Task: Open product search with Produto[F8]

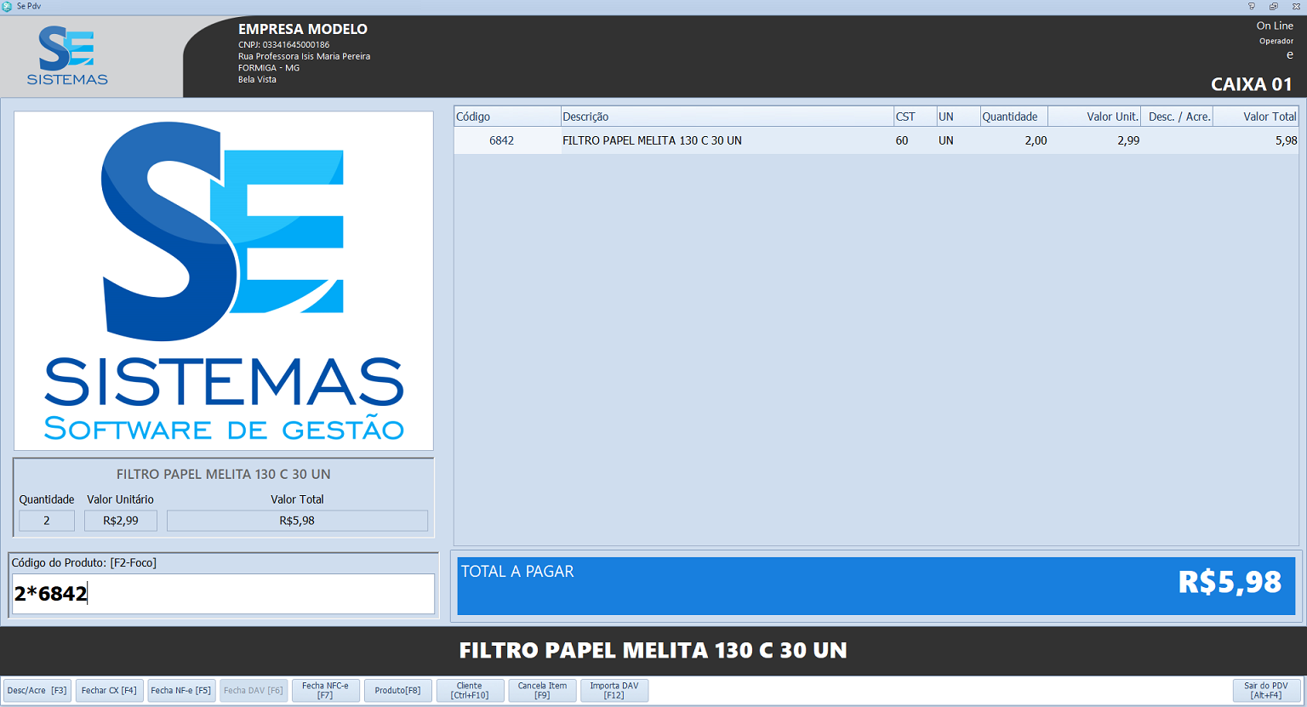Action: coord(397,691)
